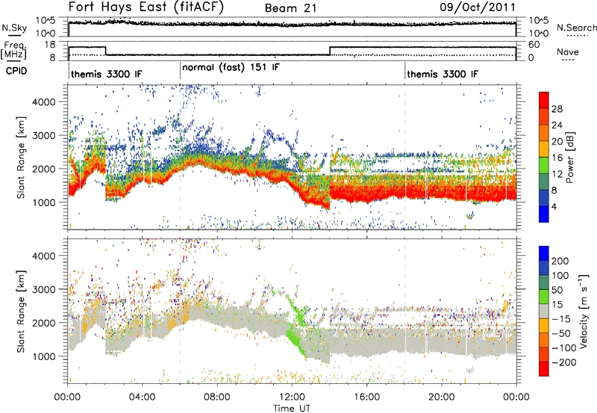Click the 'Power [dB]' colorbar title
The image size is (597, 413).
click(x=570, y=157)
